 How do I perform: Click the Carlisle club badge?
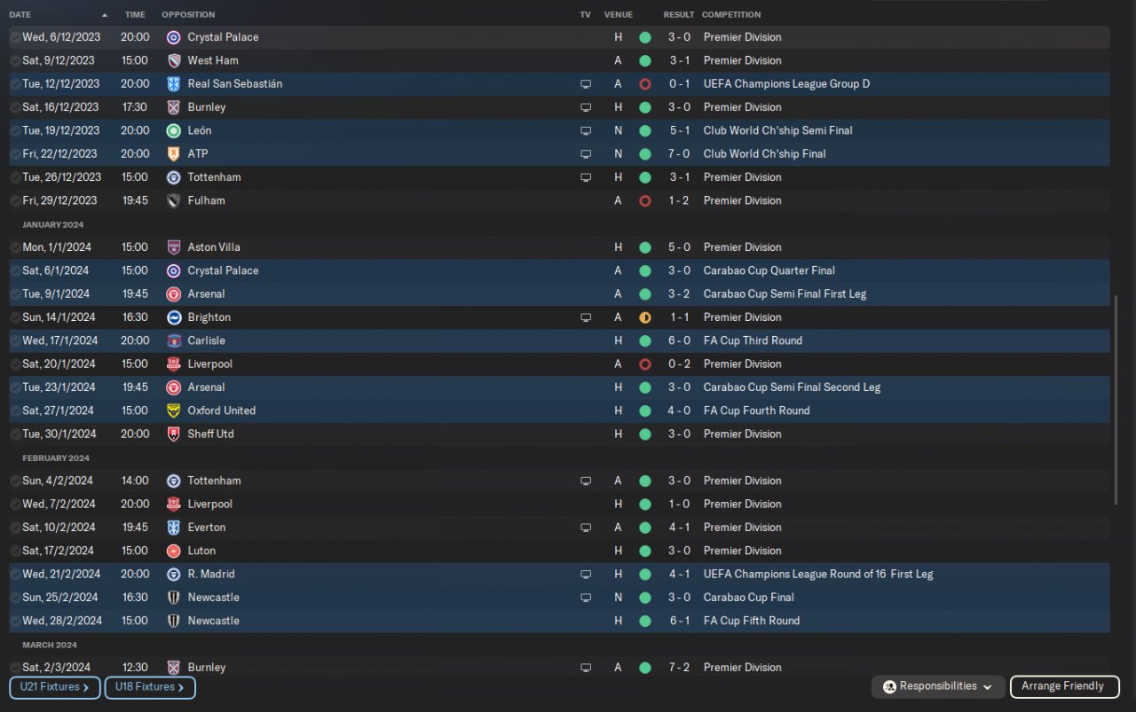point(173,340)
